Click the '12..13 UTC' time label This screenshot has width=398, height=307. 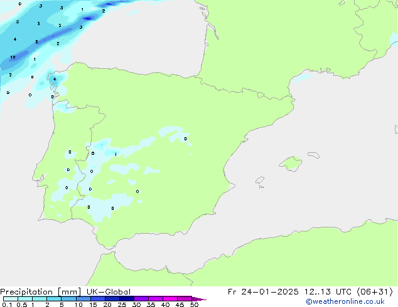pos(328,292)
